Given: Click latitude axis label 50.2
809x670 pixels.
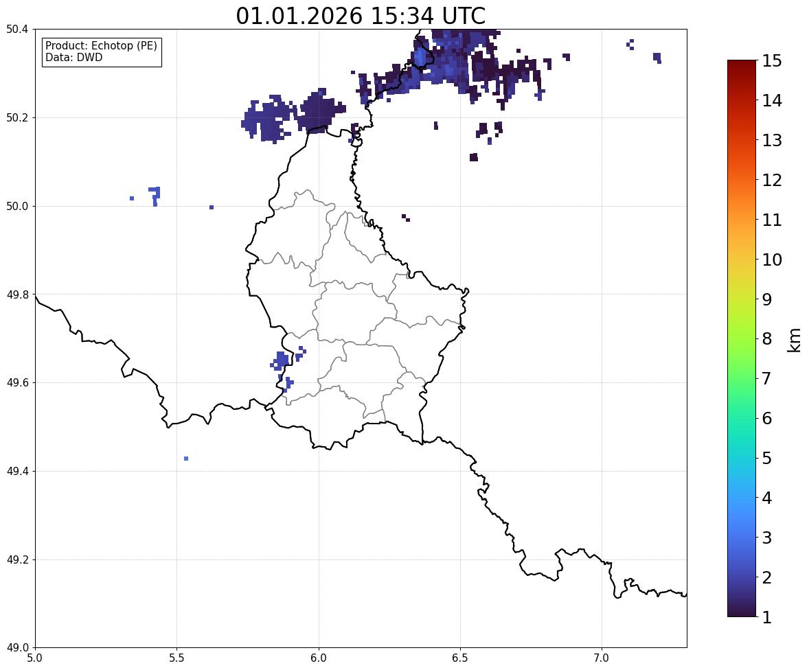Looking at the screenshot, I should coord(16,117).
